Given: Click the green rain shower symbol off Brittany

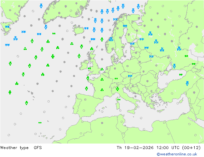Looking at the screenshot, I should pos(88,78).
